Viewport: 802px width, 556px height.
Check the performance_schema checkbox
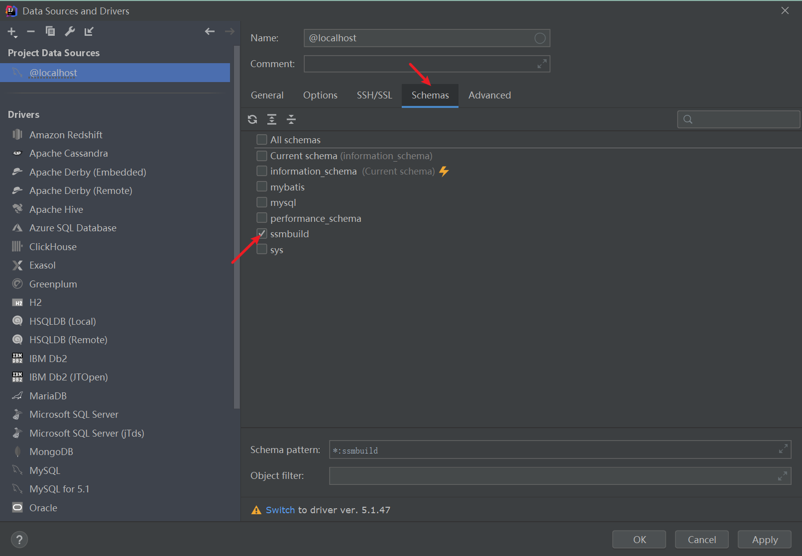coord(262,218)
